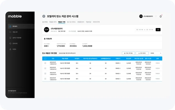The height and width of the screenshot is (110, 175).
Task: Switch to the 데이터이력 tab
Action: (96, 22)
